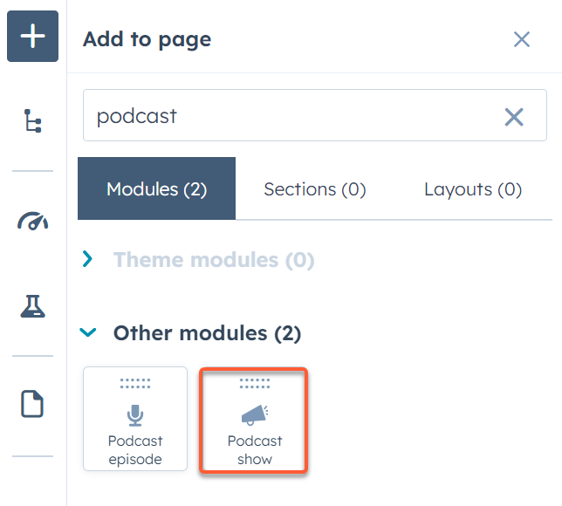The height and width of the screenshot is (506, 562).
Task: Clear the podcast search text
Action: tap(514, 117)
